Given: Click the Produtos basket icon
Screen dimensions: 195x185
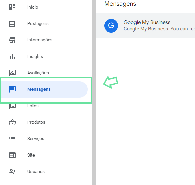Looking at the screenshot, I should [x=12, y=122].
